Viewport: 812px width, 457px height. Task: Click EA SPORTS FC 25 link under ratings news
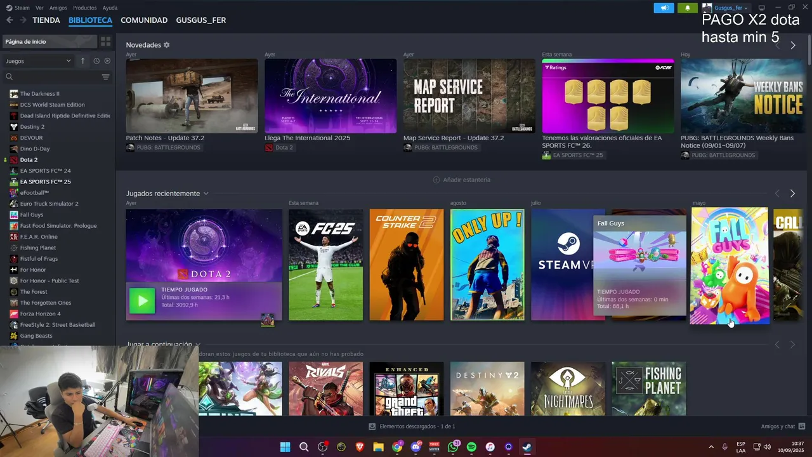(578, 156)
